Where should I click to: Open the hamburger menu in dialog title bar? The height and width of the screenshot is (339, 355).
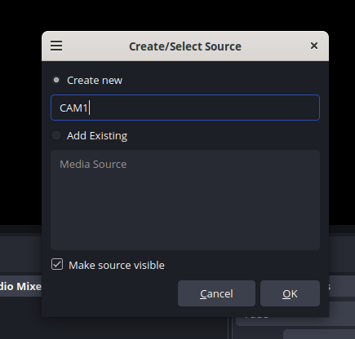coord(56,46)
